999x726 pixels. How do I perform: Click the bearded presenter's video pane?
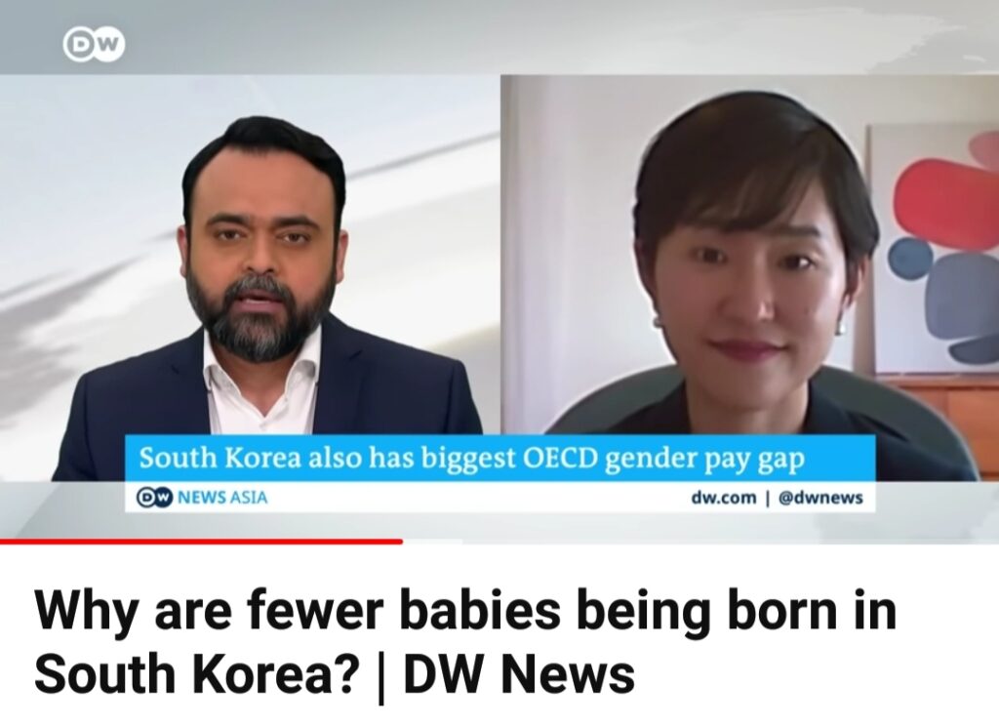[x=250, y=277]
